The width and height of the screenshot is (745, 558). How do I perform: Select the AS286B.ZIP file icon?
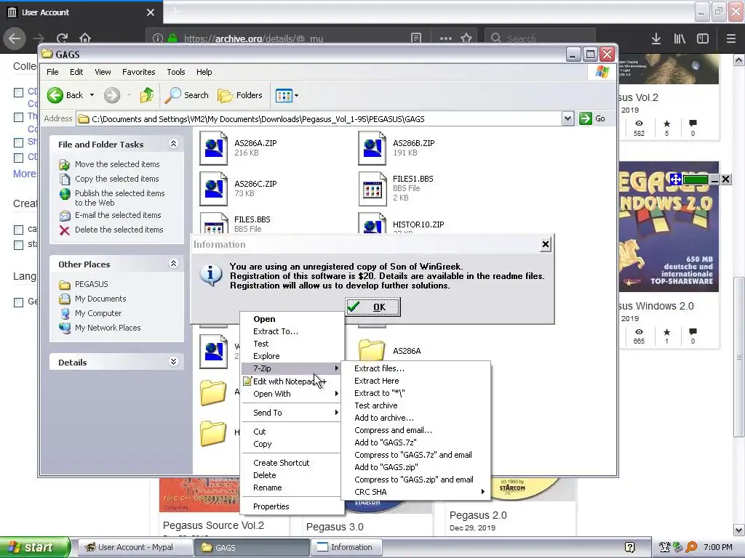372,148
